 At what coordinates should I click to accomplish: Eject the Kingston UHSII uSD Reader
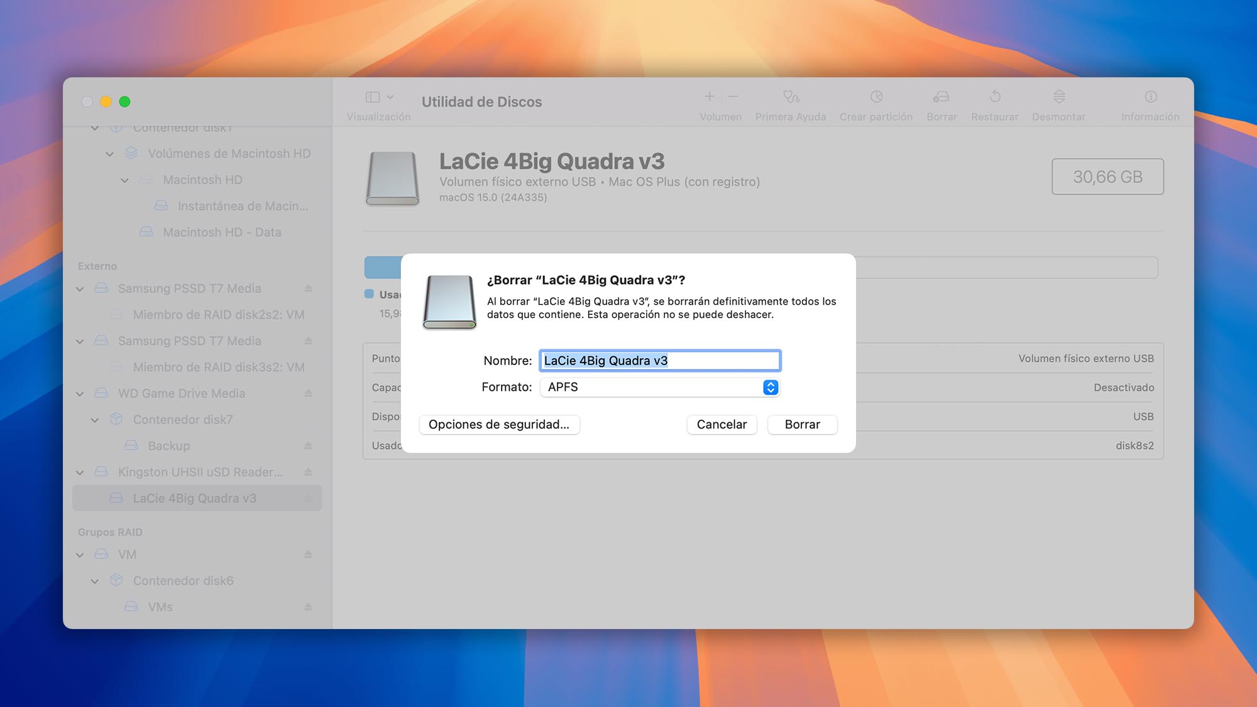309,472
